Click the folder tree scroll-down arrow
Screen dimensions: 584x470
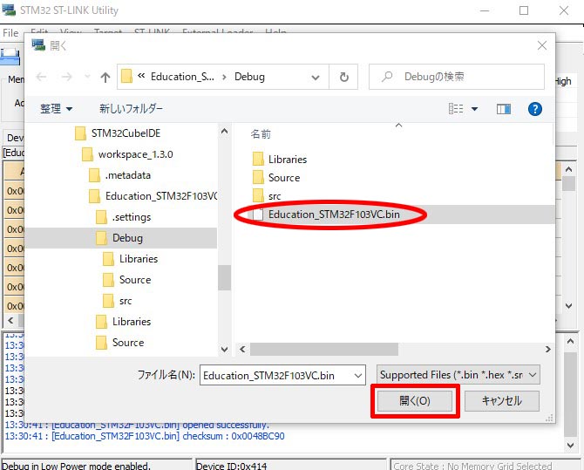[x=224, y=350]
